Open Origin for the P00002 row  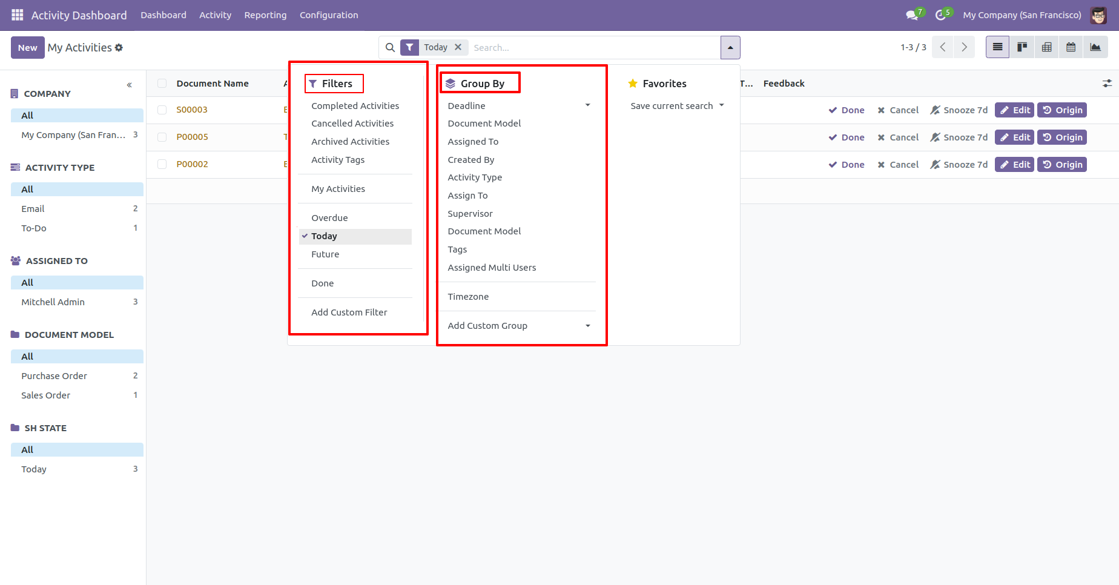tap(1062, 165)
